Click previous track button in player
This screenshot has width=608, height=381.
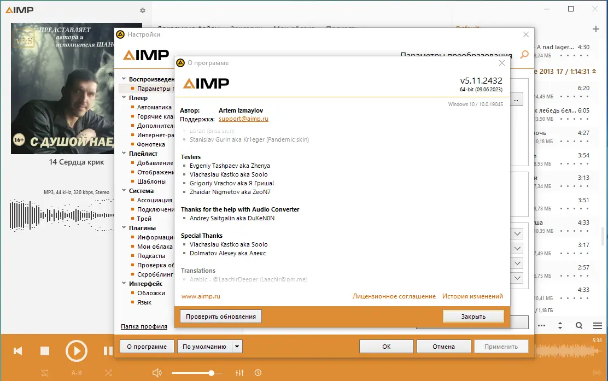tap(18, 351)
